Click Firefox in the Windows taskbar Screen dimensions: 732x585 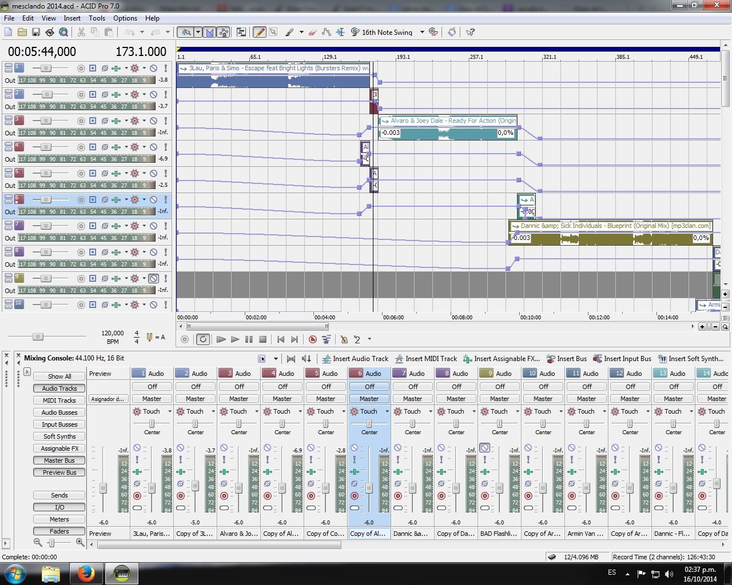coord(86,572)
